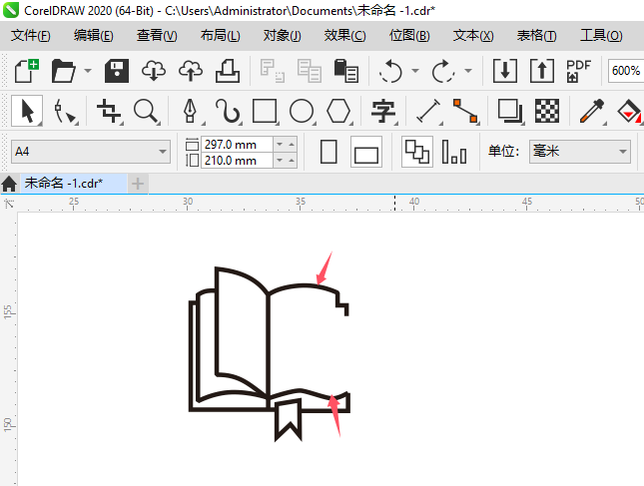644x486 pixels.
Task: Set page to landscape orientation
Action: [366, 152]
